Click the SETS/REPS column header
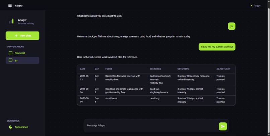Image resolution: width=270 pixels, height=136 pixels. click(183, 69)
